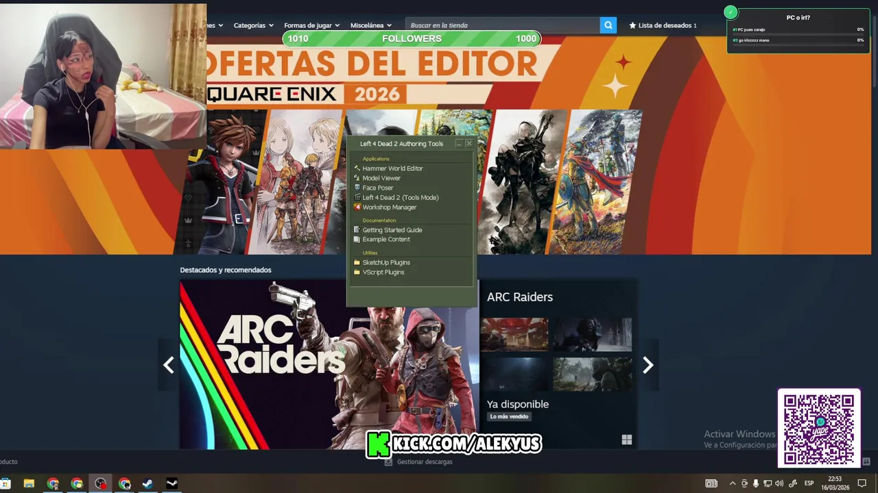This screenshot has width=878, height=493.
Task: Click the Windows platform icon on ARC Raiders
Action: (x=626, y=440)
